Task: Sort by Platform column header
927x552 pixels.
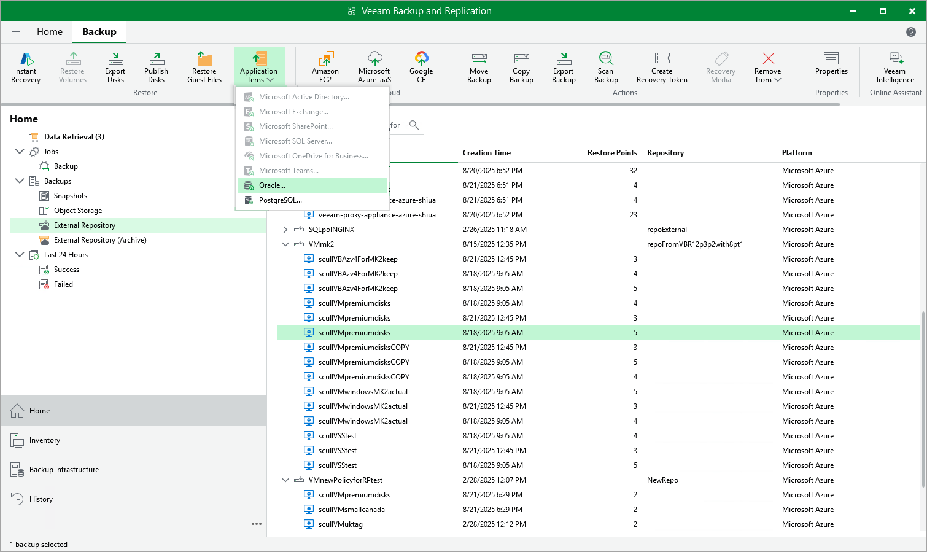Action: (x=797, y=153)
